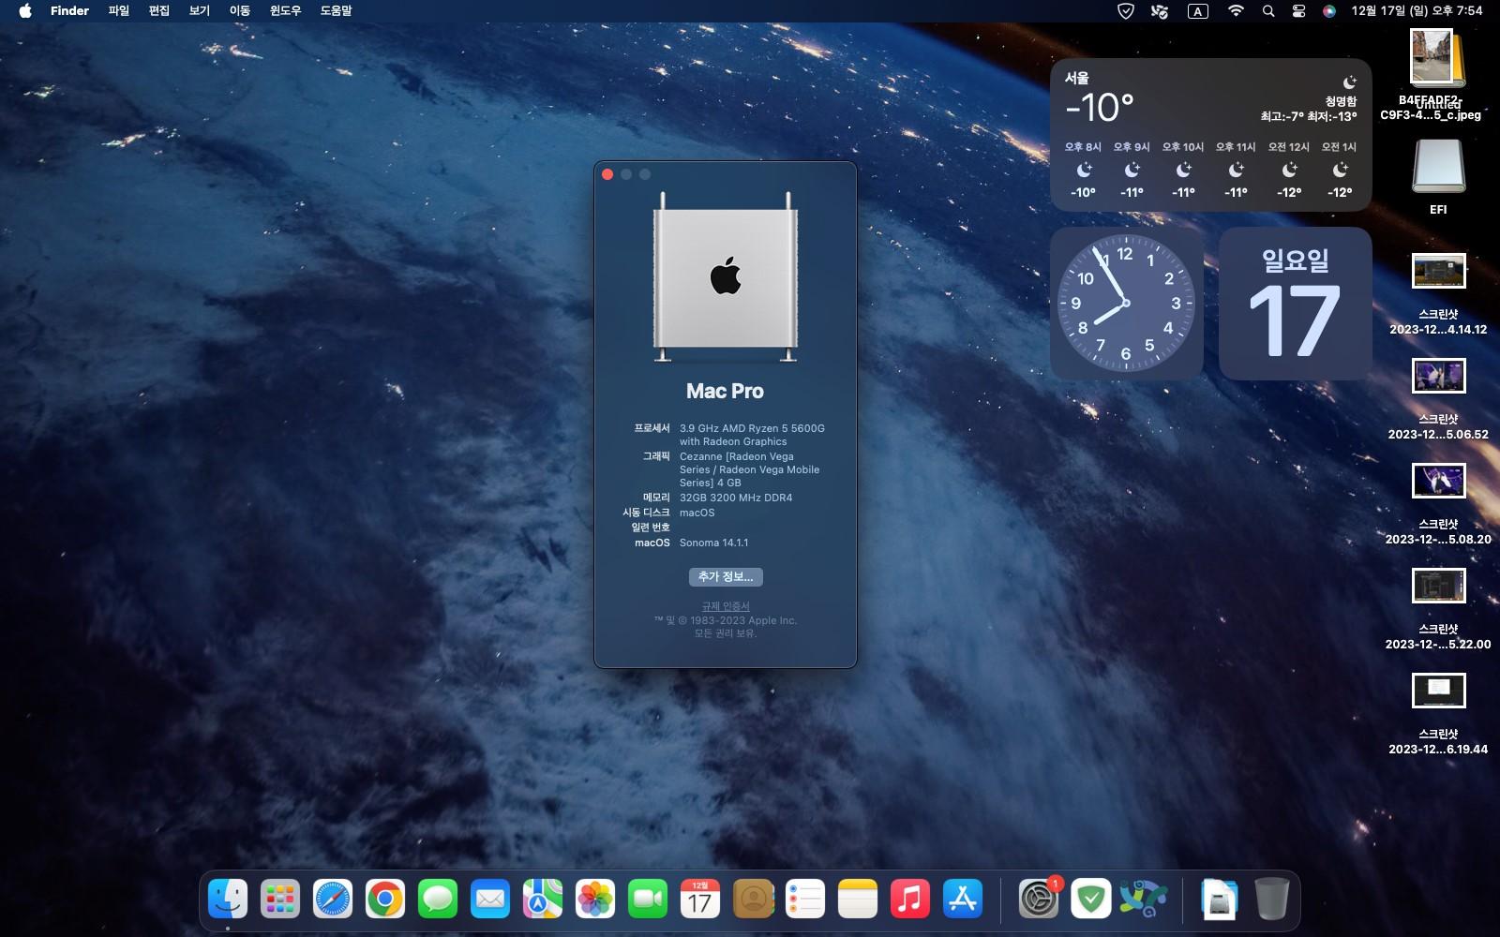Open Google Chrome in the Dock

coord(385,900)
